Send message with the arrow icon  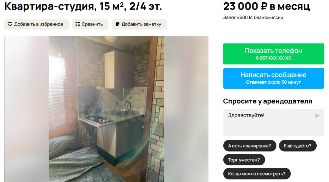[317, 116]
